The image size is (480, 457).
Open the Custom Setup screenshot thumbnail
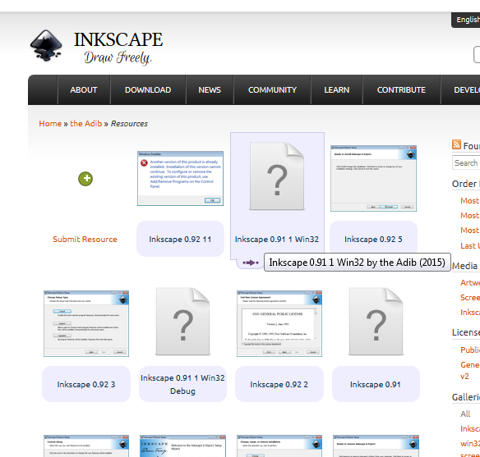point(86,446)
